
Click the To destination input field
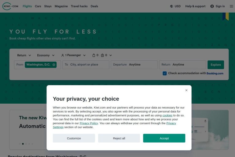tap(87, 65)
